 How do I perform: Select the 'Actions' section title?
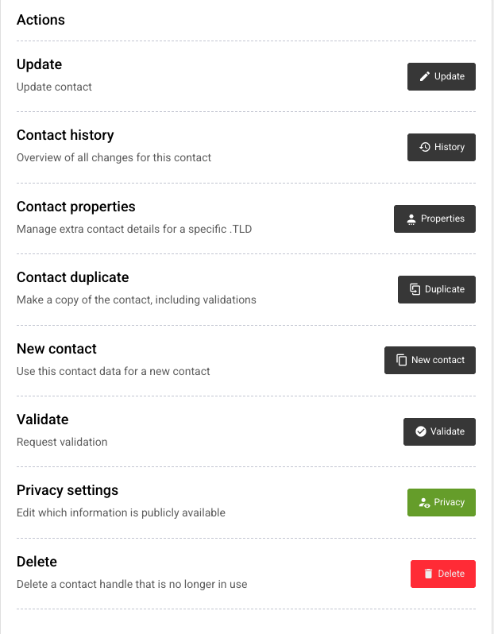tap(41, 20)
